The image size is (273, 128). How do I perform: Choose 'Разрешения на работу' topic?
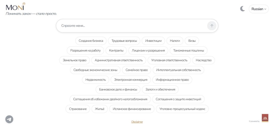coord(85,51)
